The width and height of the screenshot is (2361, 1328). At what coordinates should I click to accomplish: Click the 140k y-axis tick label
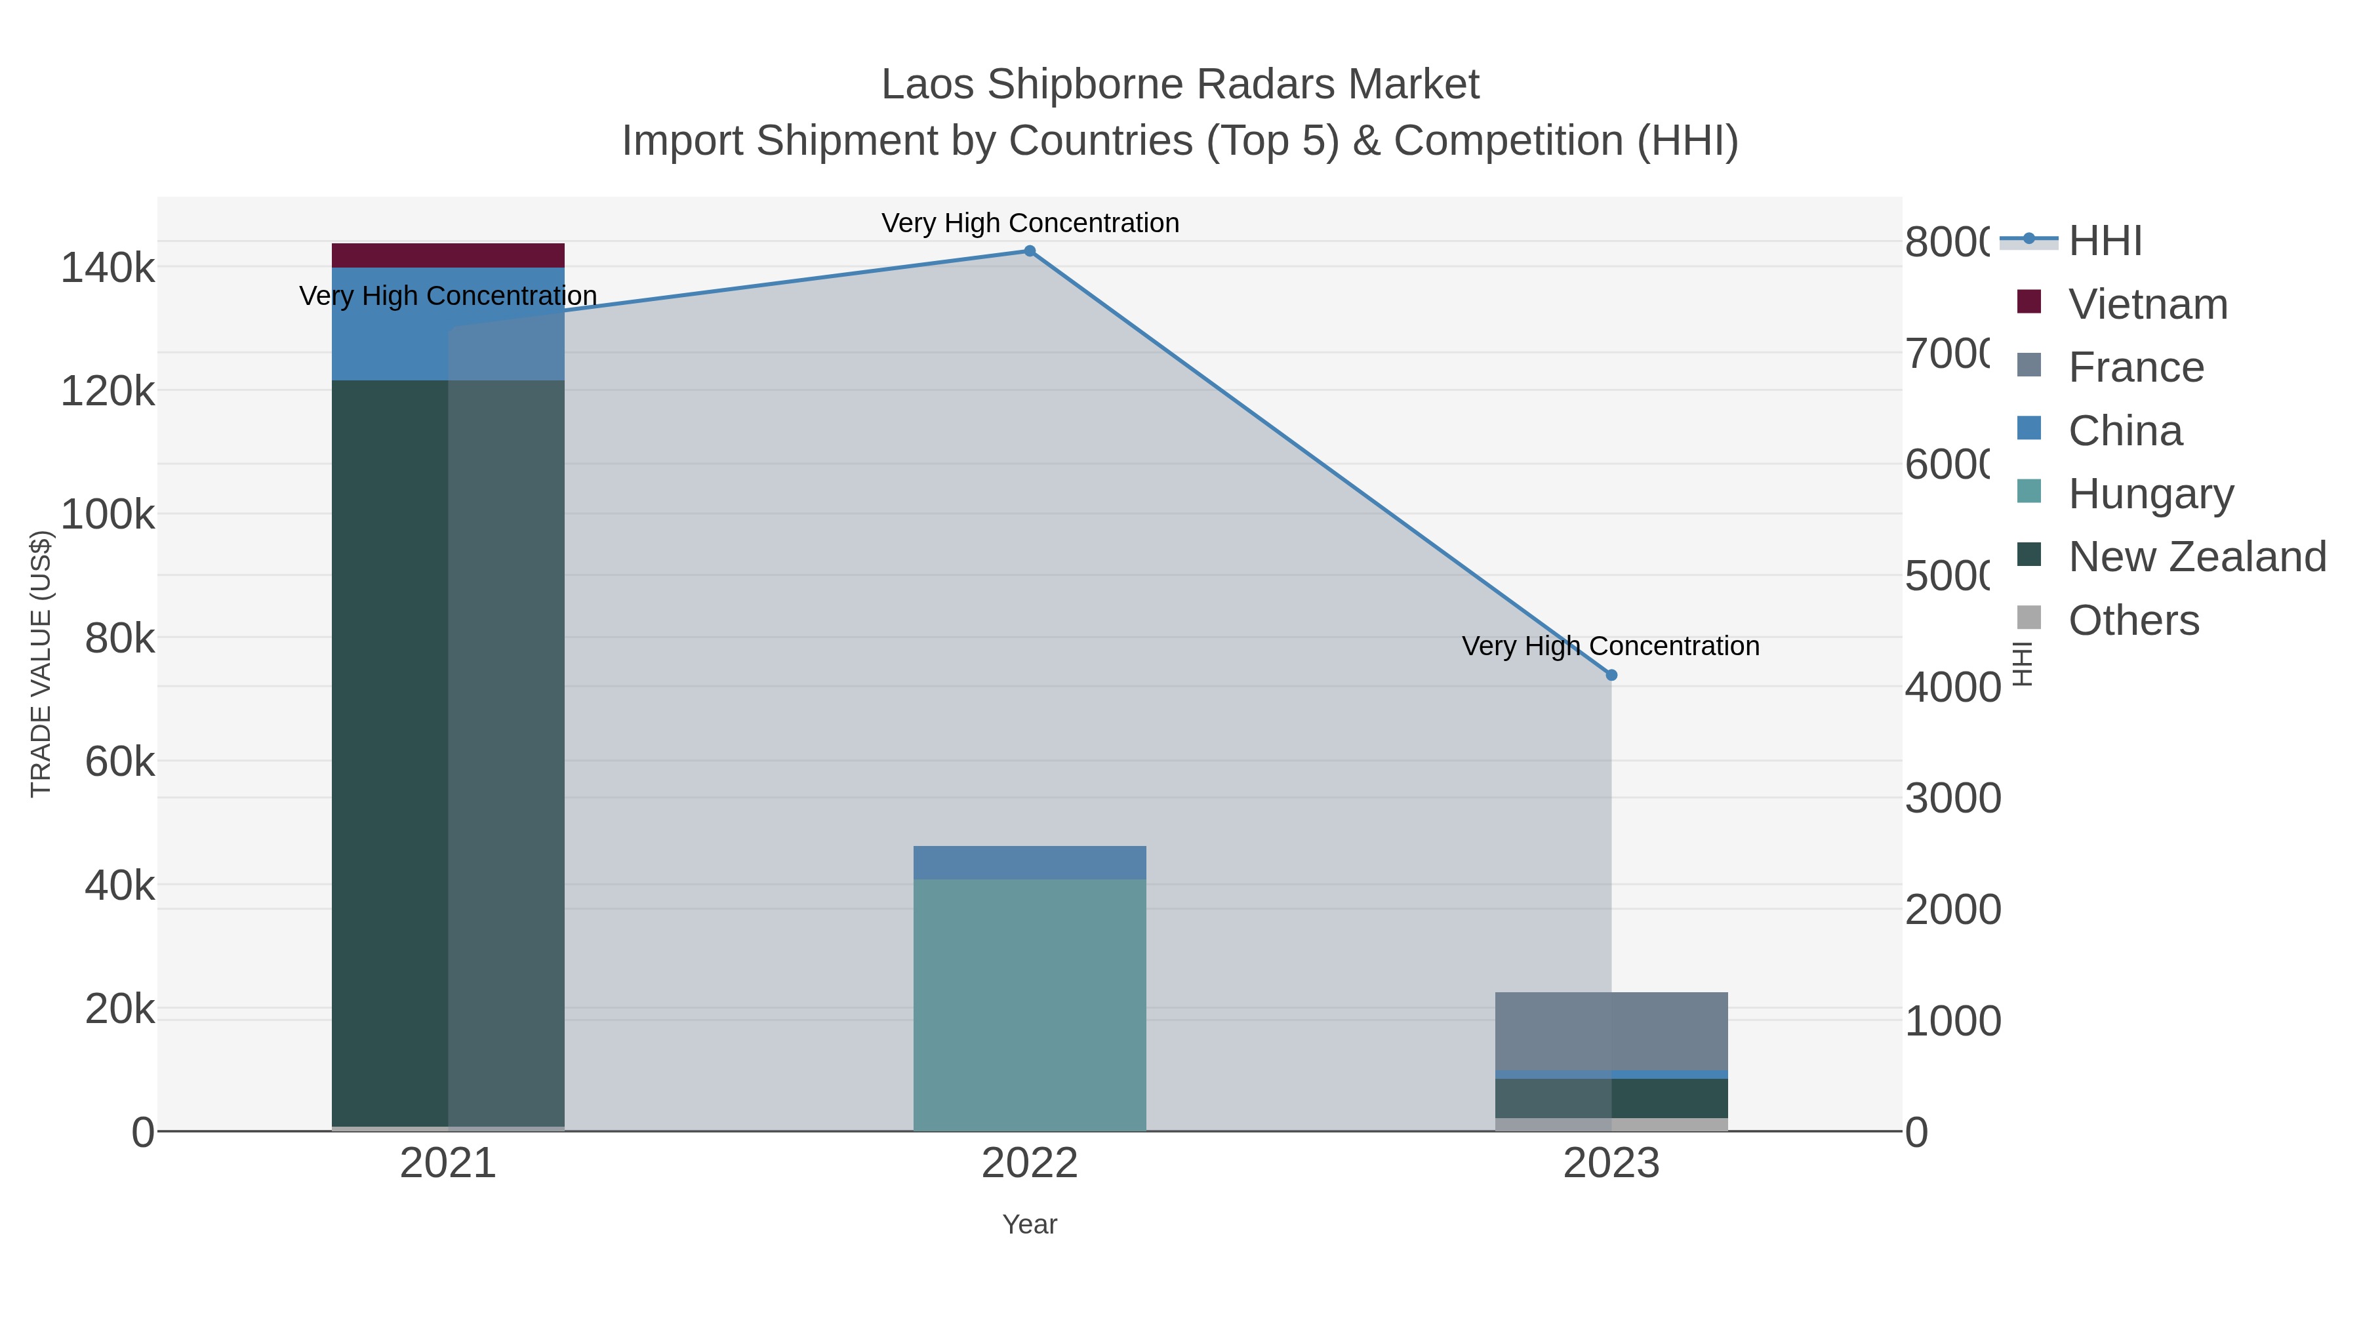point(108,268)
